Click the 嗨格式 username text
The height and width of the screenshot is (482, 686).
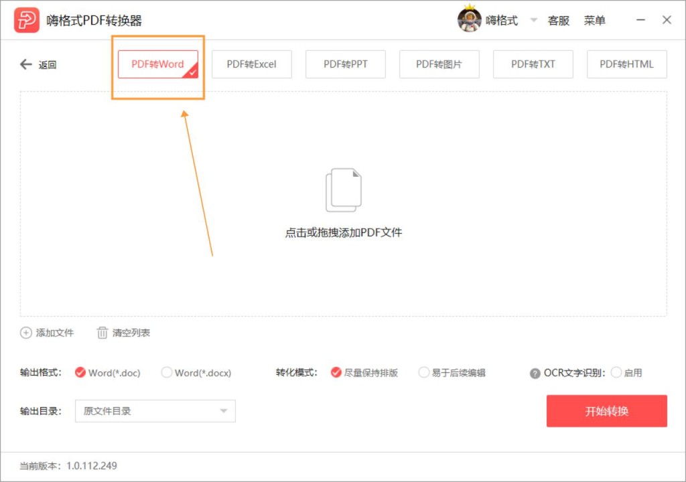[502, 21]
